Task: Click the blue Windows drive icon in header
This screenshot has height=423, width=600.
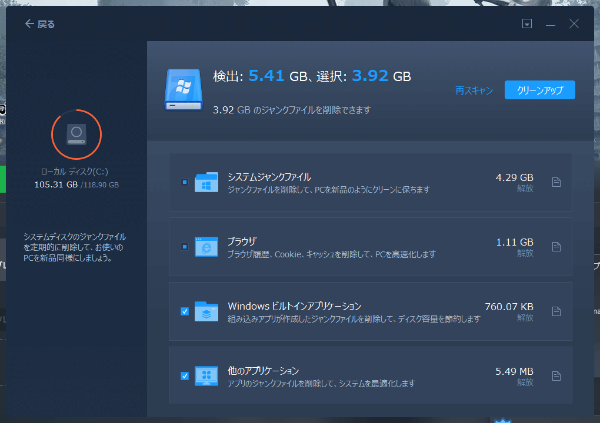Action: point(184,90)
